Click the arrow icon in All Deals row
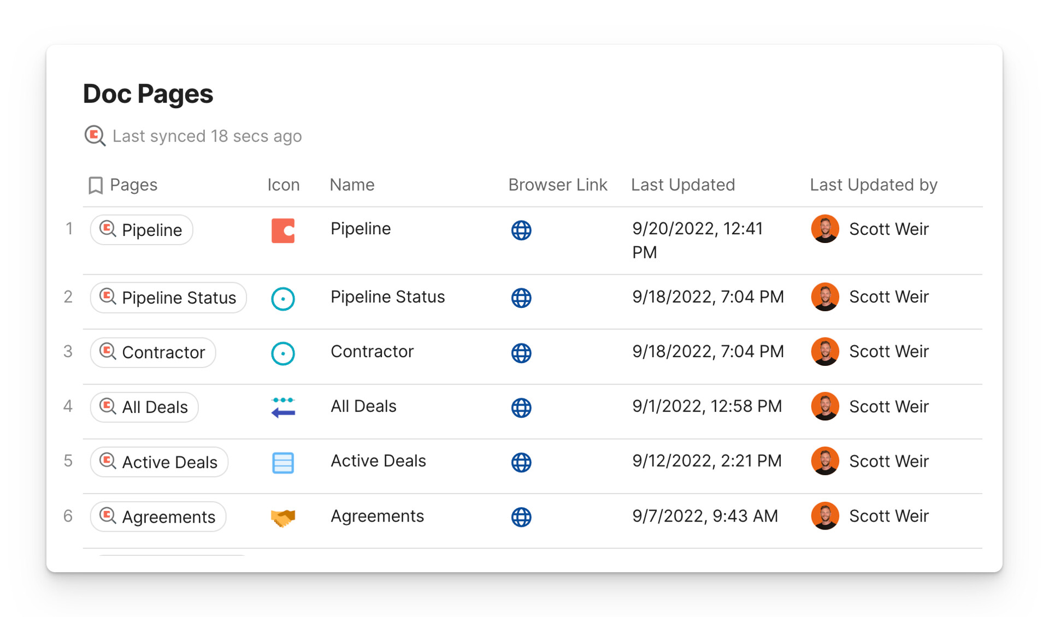This screenshot has height=617, width=1049. (x=282, y=407)
